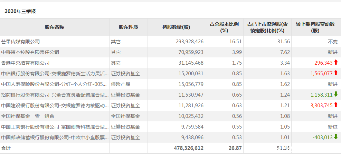Image resolution: width=341 pixels, height=154 pixels.
Task: Select holding amount 293,928,426
Action: (189, 42)
